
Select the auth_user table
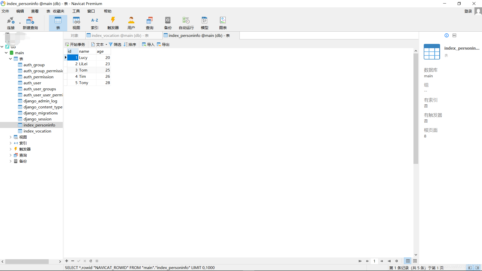32,83
